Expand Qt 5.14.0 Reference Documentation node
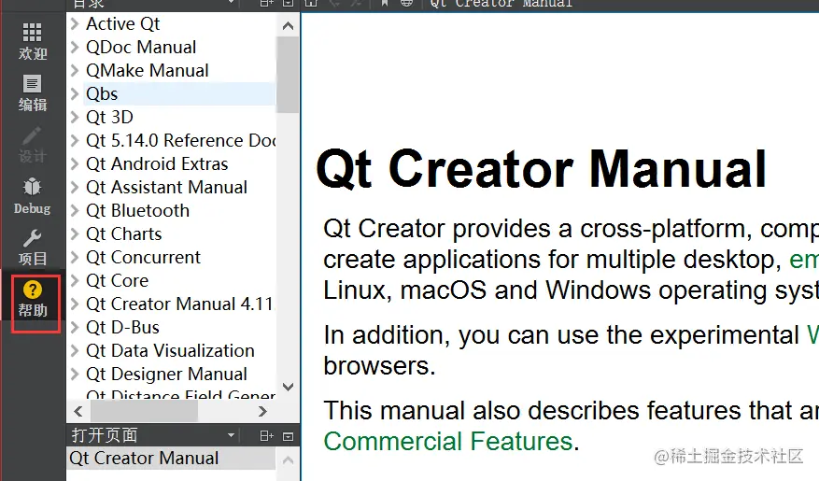This screenshot has height=481, width=819. click(75, 140)
